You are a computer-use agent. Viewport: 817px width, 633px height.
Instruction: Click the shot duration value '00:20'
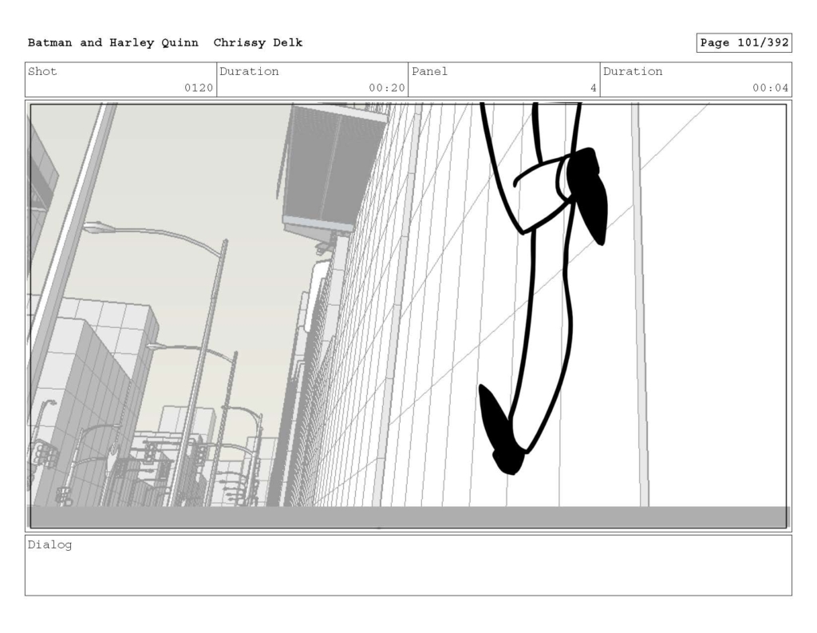[387, 88]
